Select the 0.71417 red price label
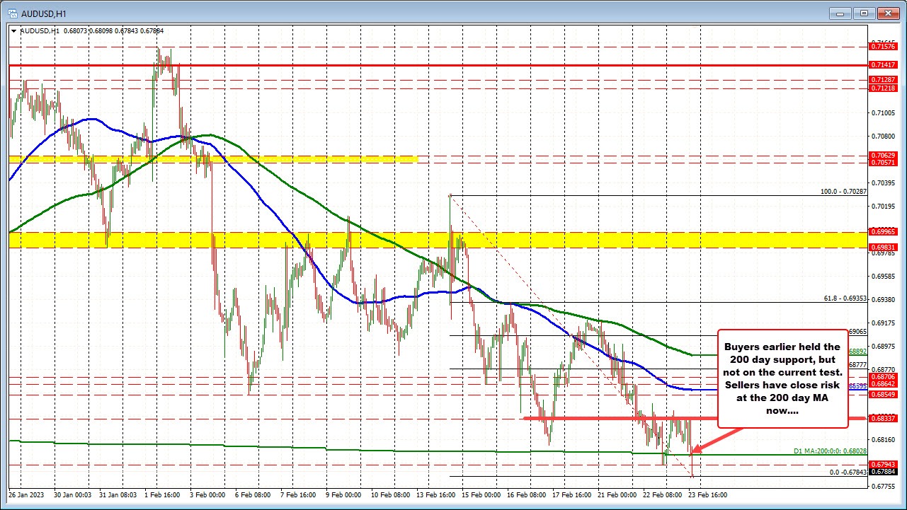 [882, 64]
